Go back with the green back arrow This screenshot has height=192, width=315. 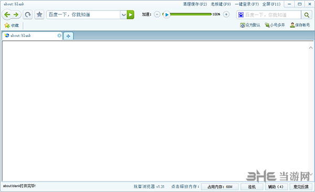pyautogui.click(x=7, y=15)
